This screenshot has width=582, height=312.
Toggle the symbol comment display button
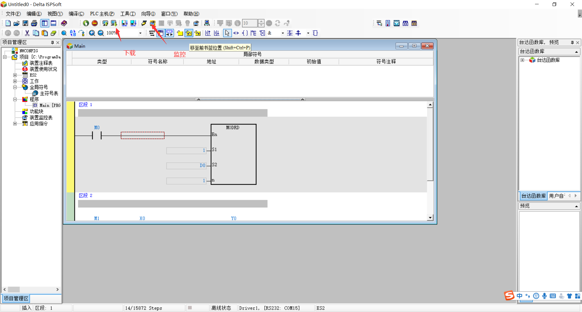[160, 33]
